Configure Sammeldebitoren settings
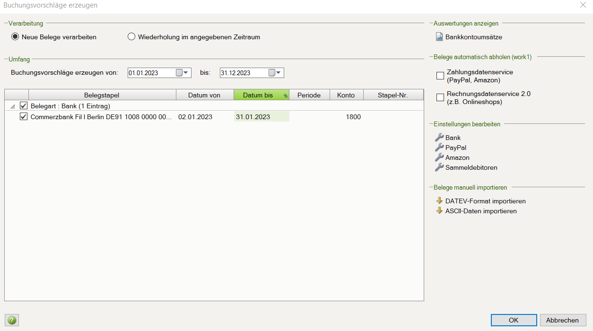The height and width of the screenshot is (331, 593). pos(471,167)
